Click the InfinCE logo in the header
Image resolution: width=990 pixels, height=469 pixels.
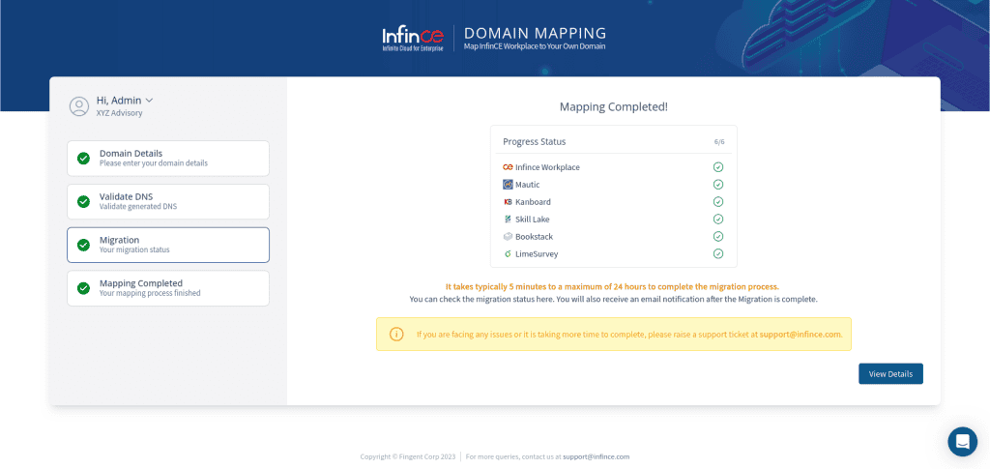[413, 39]
